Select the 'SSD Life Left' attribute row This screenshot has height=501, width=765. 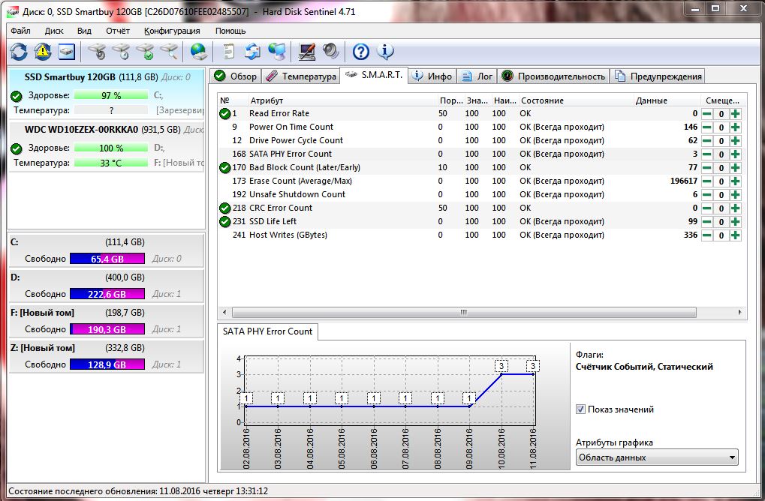click(273, 222)
